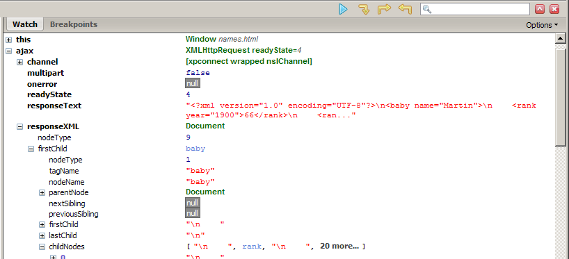
Task: Click the readyState value 4
Action: 188,95
